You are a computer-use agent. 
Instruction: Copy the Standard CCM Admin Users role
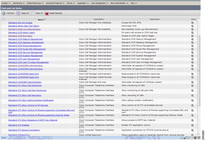click(193, 33)
